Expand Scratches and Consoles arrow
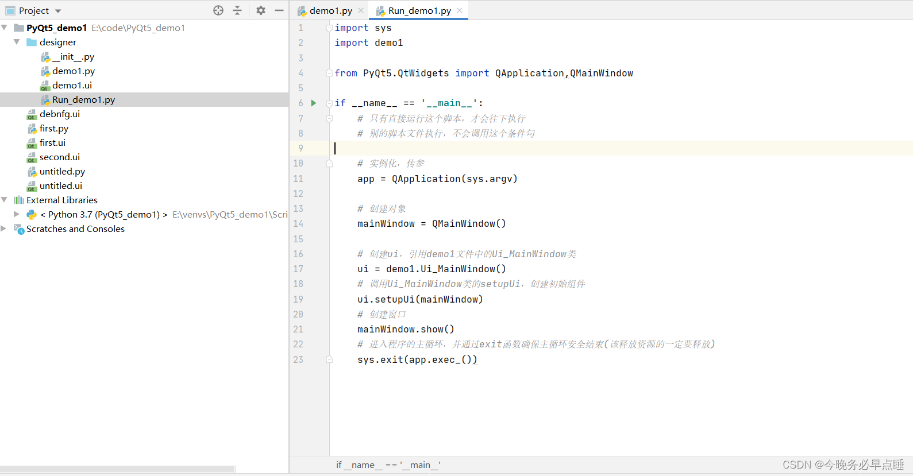913x476 pixels. (4, 229)
